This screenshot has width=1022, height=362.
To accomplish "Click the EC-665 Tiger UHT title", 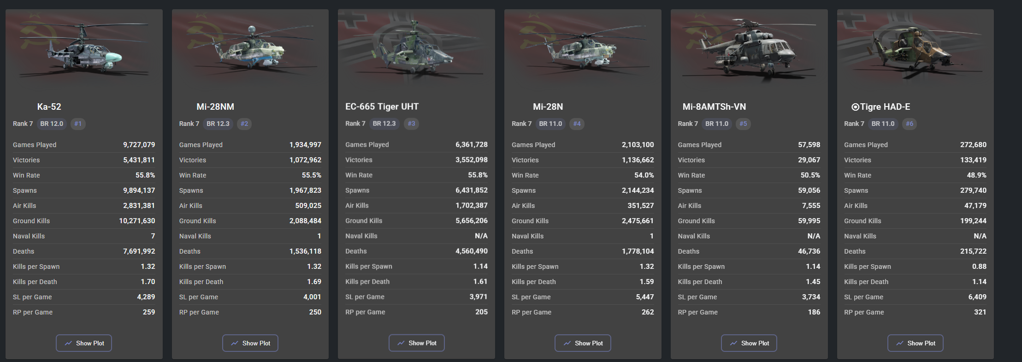I will point(382,107).
